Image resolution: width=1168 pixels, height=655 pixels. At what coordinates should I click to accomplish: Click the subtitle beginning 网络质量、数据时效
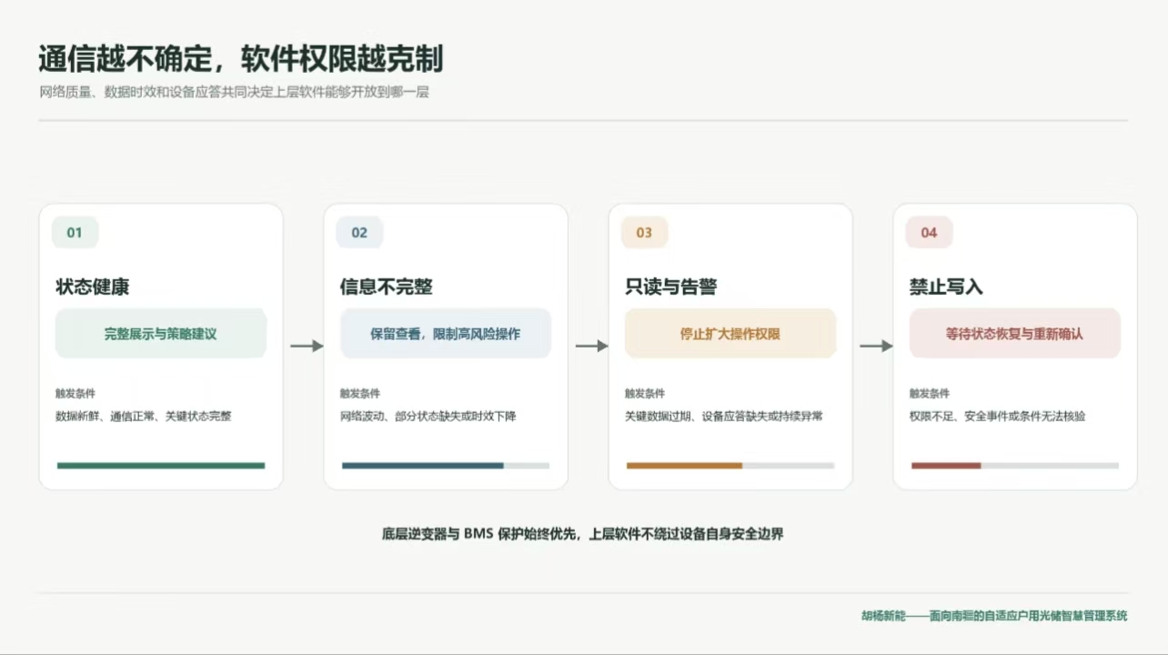[x=234, y=92]
